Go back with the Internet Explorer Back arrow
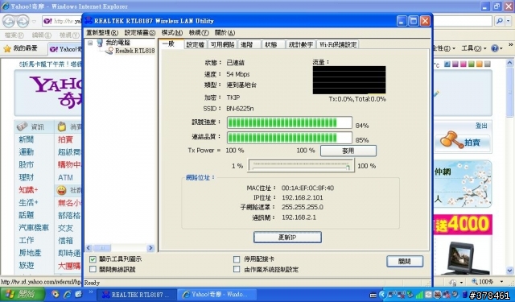Screen dimensions: 515x302 coord(9,22)
